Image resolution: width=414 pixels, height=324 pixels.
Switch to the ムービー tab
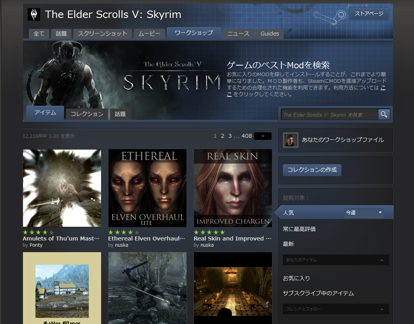pyautogui.click(x=149, y=34)
